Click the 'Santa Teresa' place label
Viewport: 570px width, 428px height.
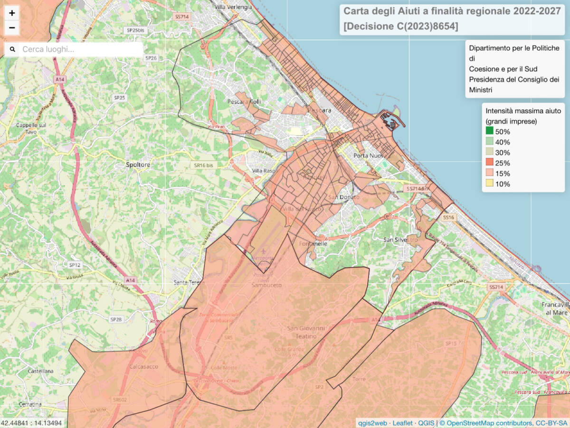pos(189,282)
